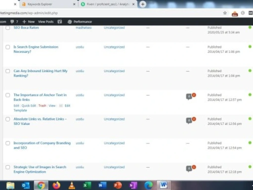Click View under the Anchor Text post
This screenshot has width=253, height=190.
(52, 106)
